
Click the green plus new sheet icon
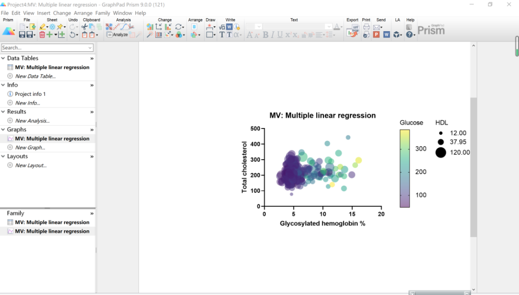tap(50, 34)
